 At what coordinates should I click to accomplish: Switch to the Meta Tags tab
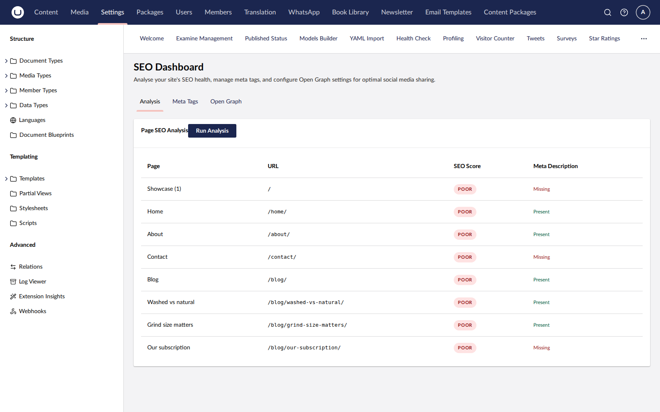tap(185, 101)
